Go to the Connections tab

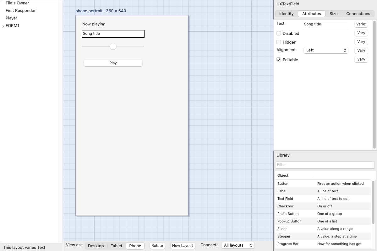pyautogui.click(x=358, y=13)
